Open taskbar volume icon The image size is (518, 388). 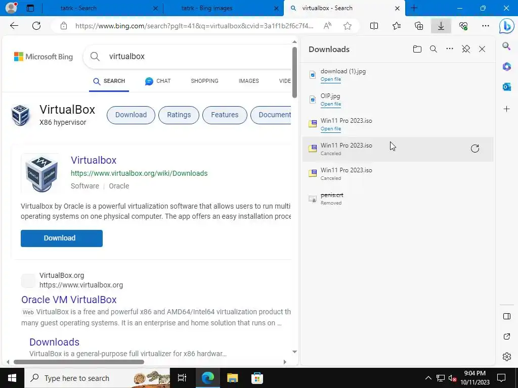pos(452,378)
